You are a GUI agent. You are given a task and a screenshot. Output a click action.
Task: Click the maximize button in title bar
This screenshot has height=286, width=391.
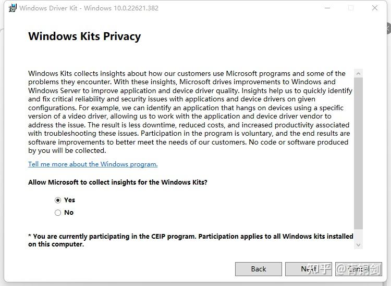click(351, 8)
